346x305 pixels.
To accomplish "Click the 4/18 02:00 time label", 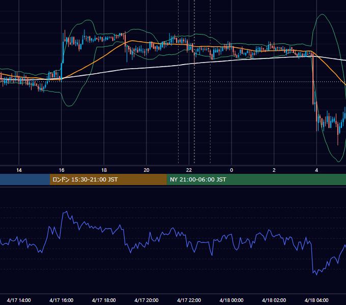I will tap(274, 300).
